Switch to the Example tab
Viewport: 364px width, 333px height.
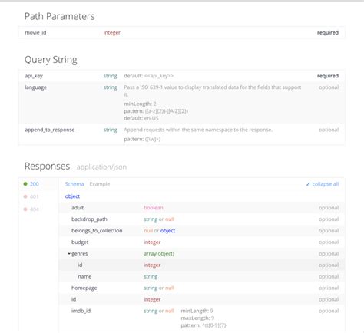coord(100,184)
